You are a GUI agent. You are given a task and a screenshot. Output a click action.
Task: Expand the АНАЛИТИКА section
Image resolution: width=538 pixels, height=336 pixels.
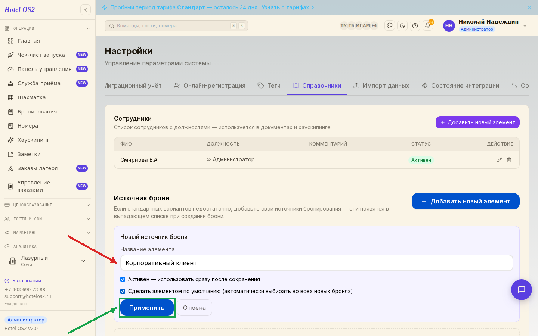coord(48,246)
